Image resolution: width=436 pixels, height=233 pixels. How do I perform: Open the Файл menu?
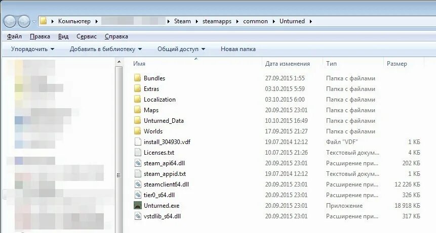tap(14, 36)
